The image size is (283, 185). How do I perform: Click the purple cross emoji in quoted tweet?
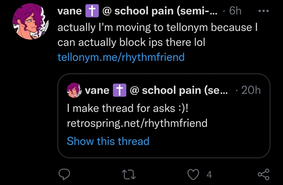point(119,90)
